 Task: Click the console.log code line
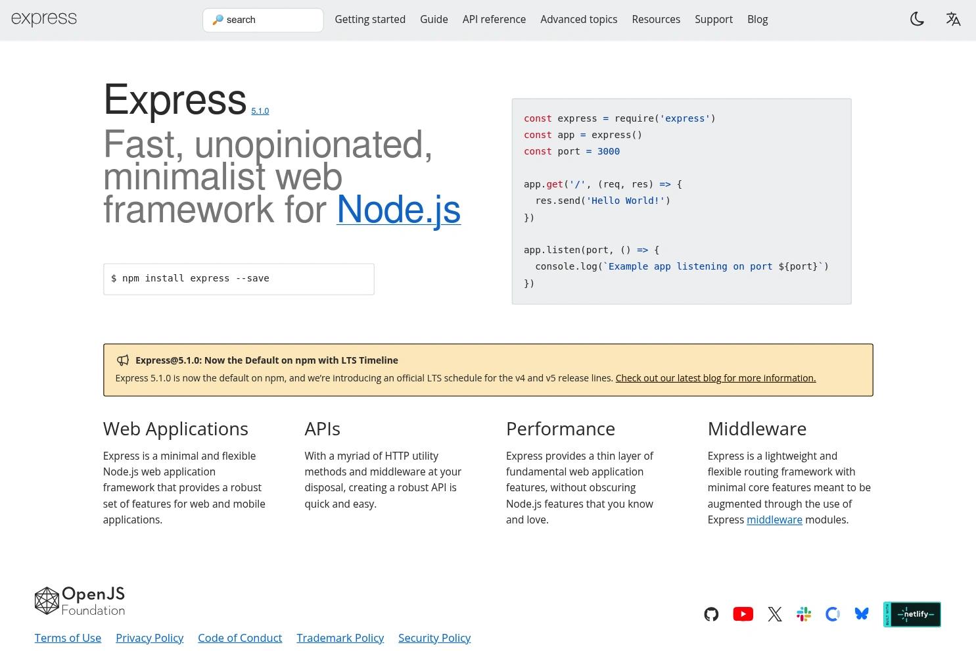point(682,266)
